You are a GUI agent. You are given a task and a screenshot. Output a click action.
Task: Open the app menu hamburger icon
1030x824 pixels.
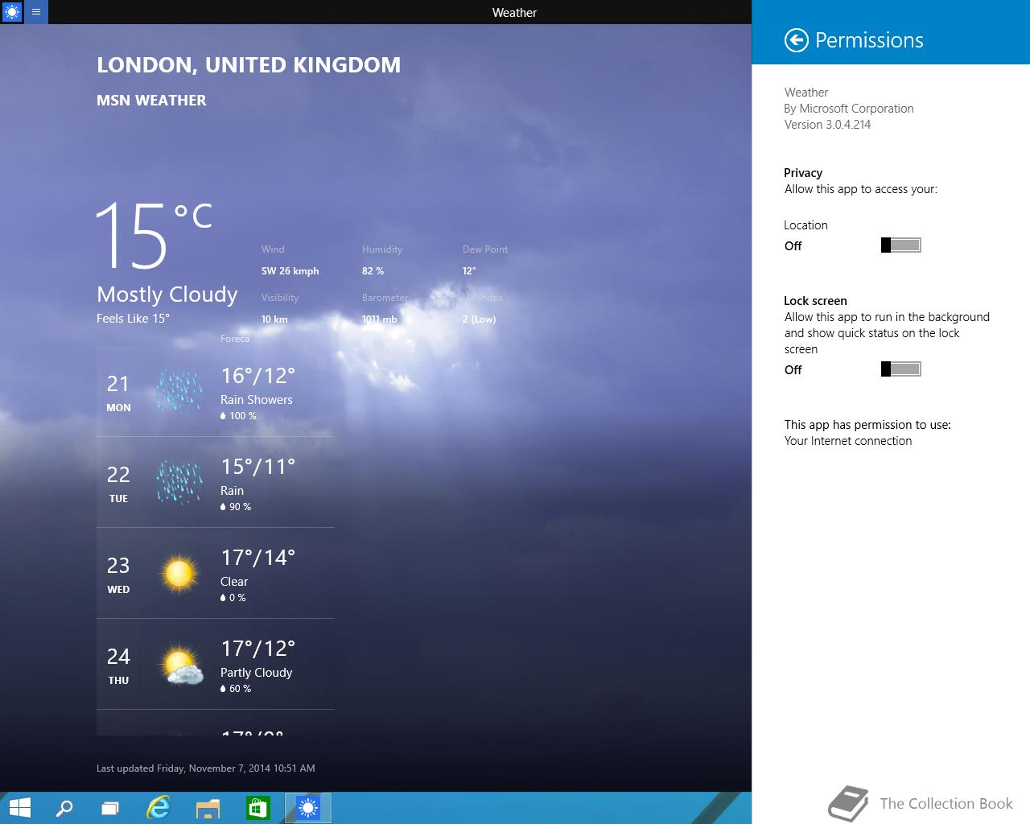[x=36, y=12]
